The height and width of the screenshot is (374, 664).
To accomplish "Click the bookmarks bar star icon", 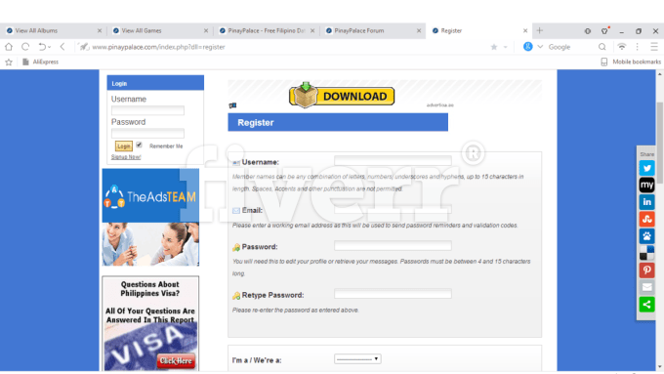I will point(9,62).
